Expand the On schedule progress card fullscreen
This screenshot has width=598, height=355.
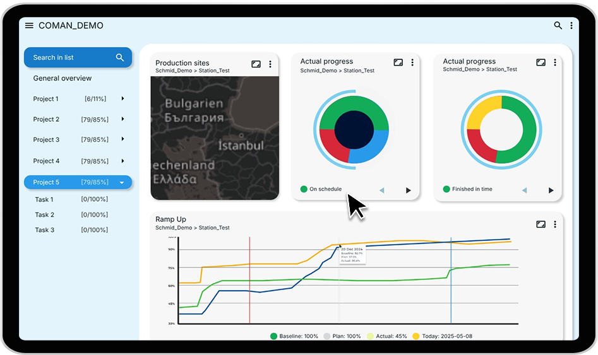click(398, 62)
